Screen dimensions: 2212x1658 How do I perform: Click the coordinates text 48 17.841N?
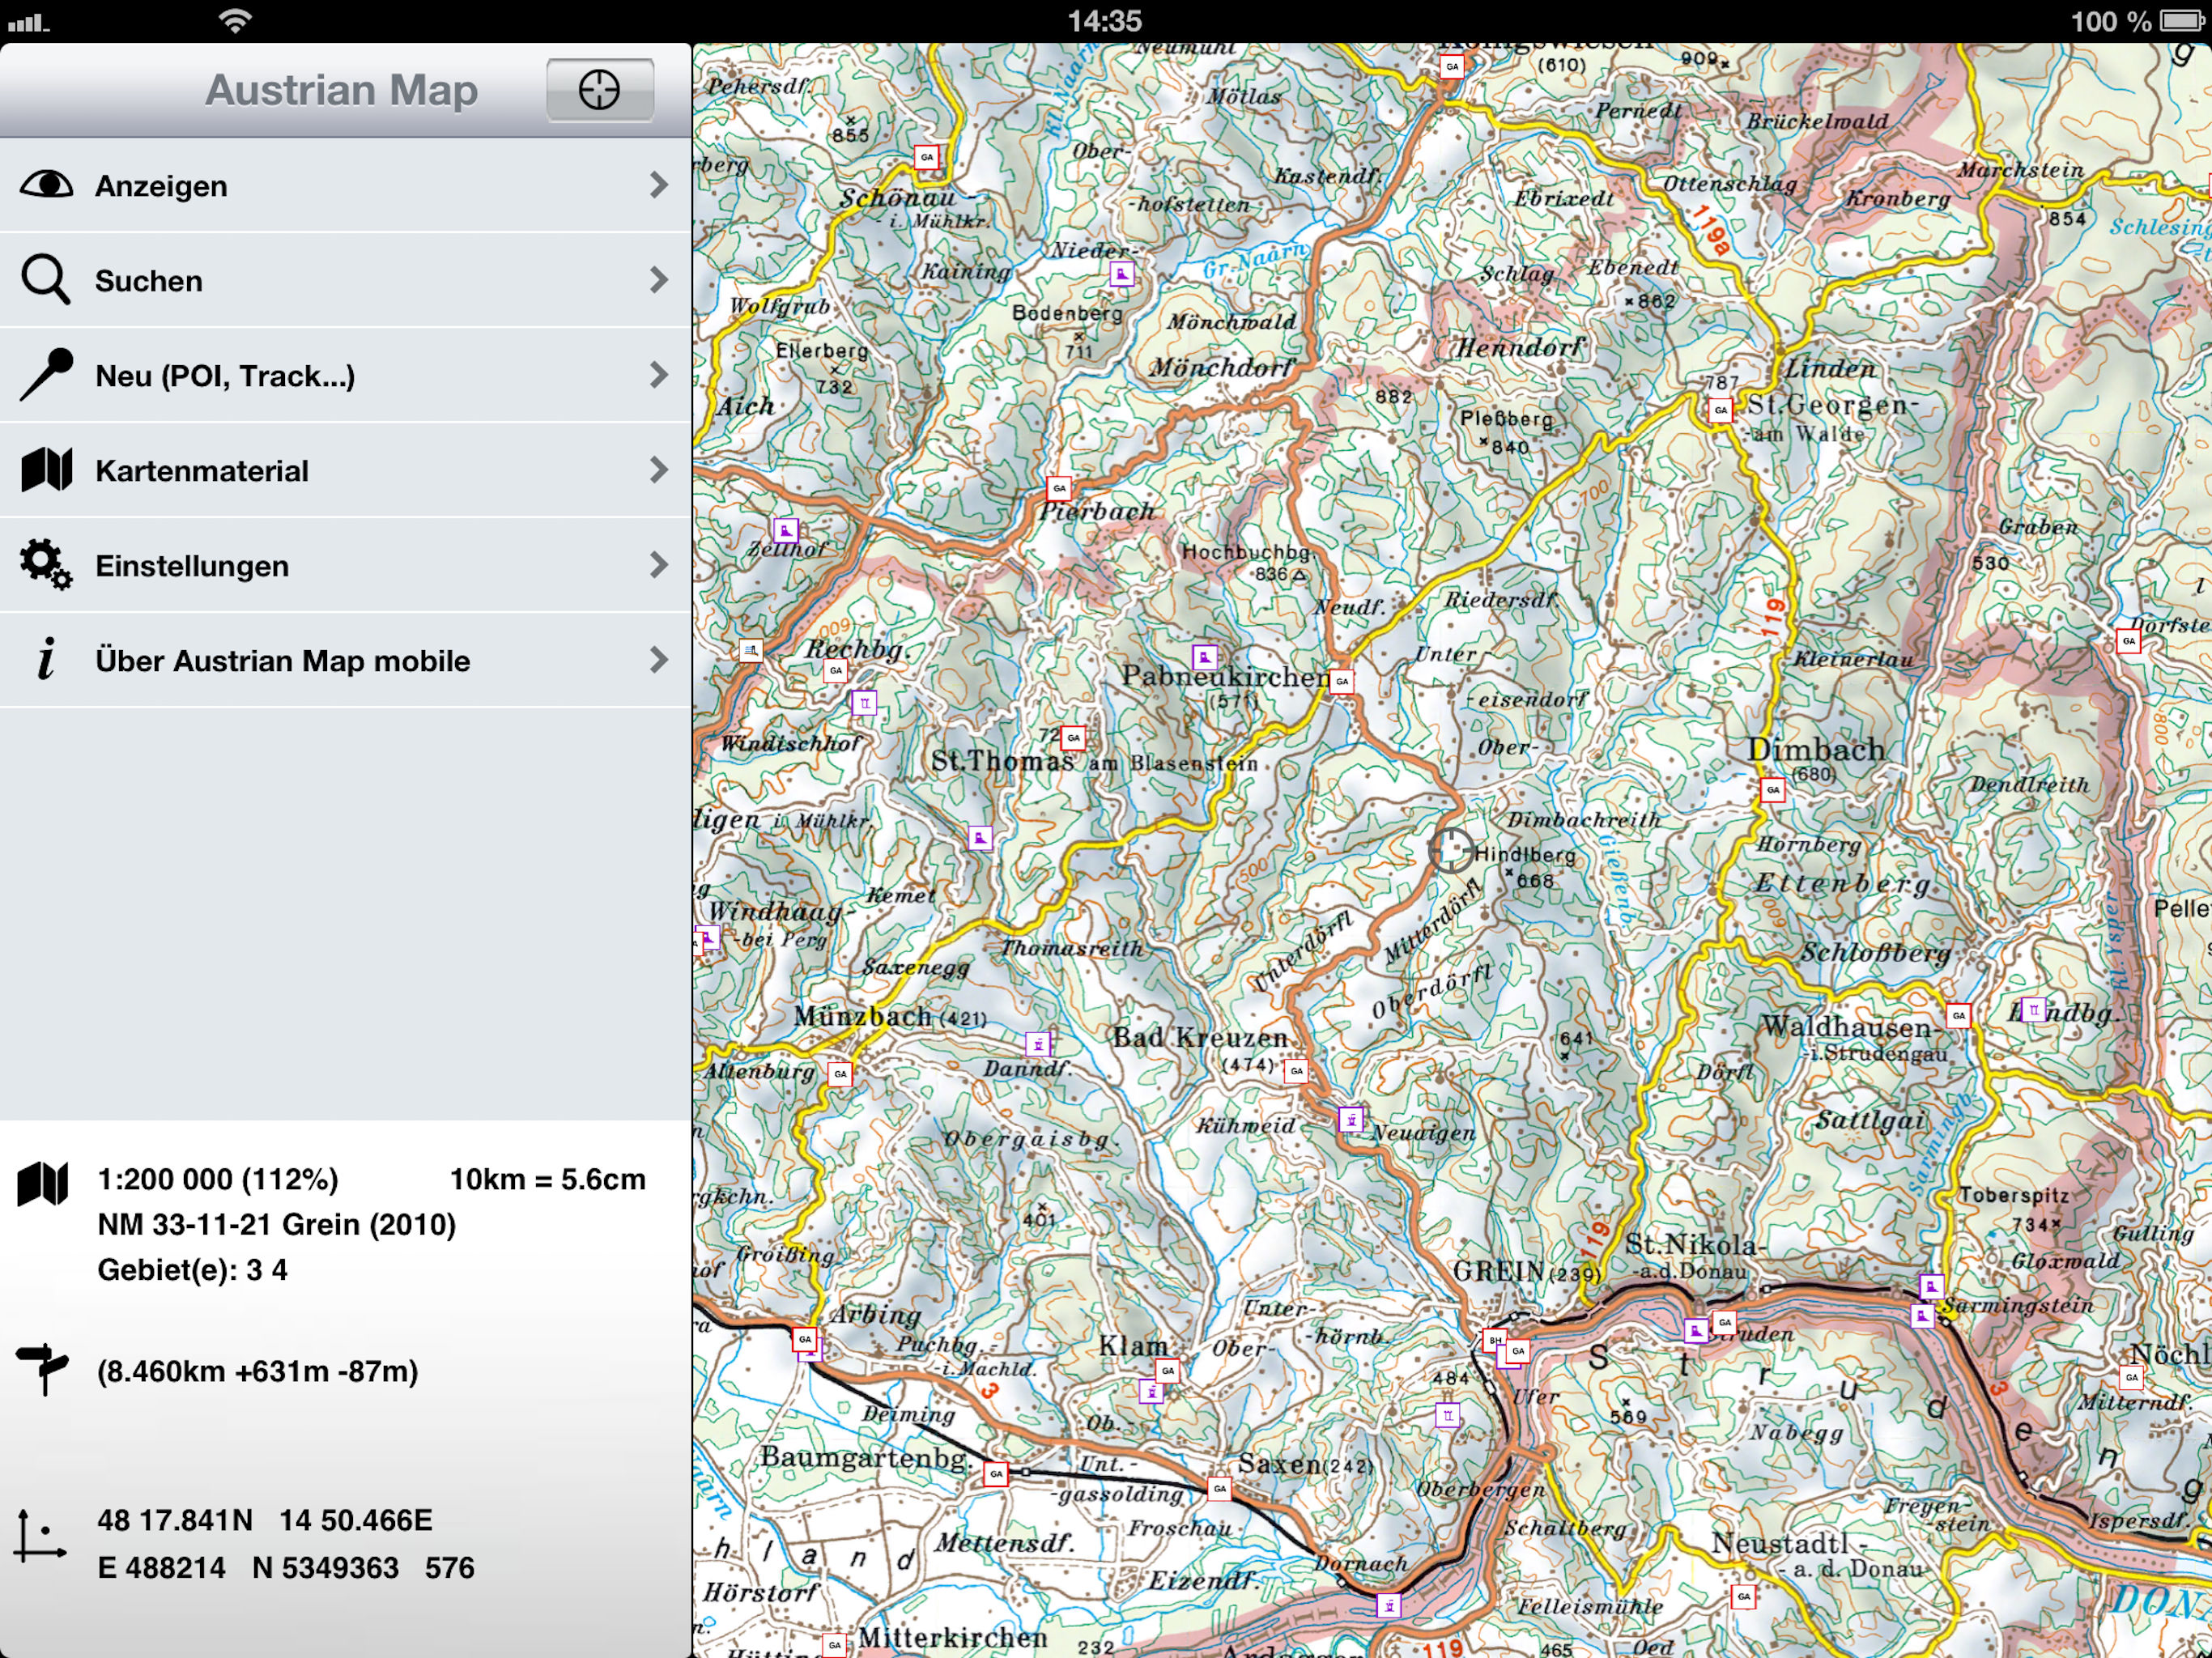coord(174,1520)
